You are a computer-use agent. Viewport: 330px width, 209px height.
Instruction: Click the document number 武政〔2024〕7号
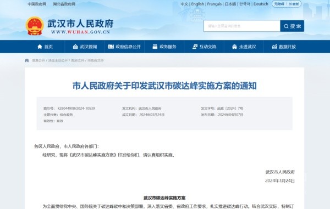230,108
